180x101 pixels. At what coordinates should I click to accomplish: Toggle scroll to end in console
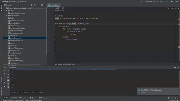click(x=8, y=81)
